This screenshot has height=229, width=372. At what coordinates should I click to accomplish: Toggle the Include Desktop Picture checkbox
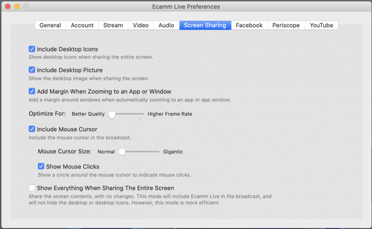[32, 70]
